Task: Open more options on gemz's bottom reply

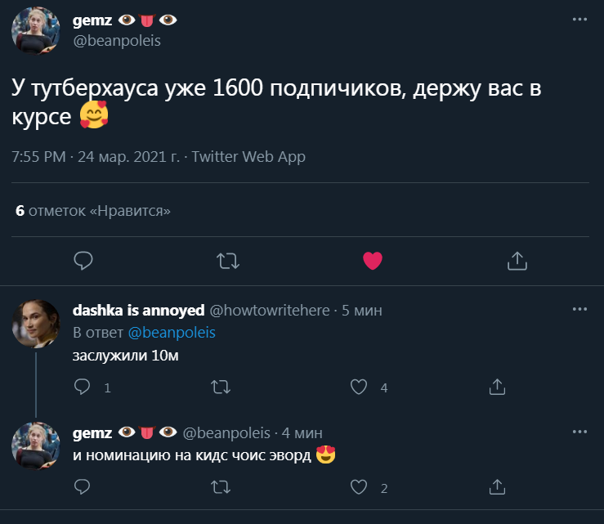Action: point(579,432)
